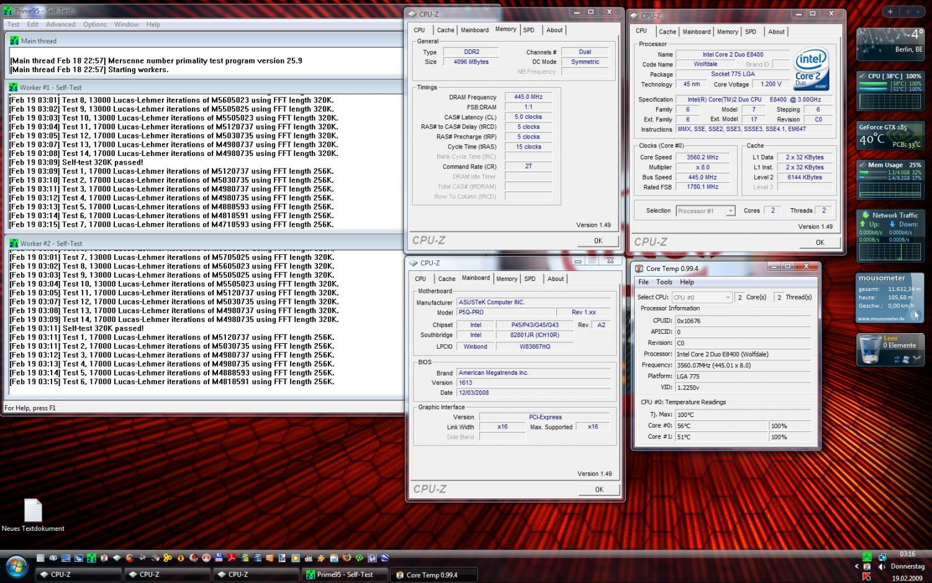Open the Neues Textdokument desktop file
The height and width of the screenshot is (583, 932).
pos(33,515)
